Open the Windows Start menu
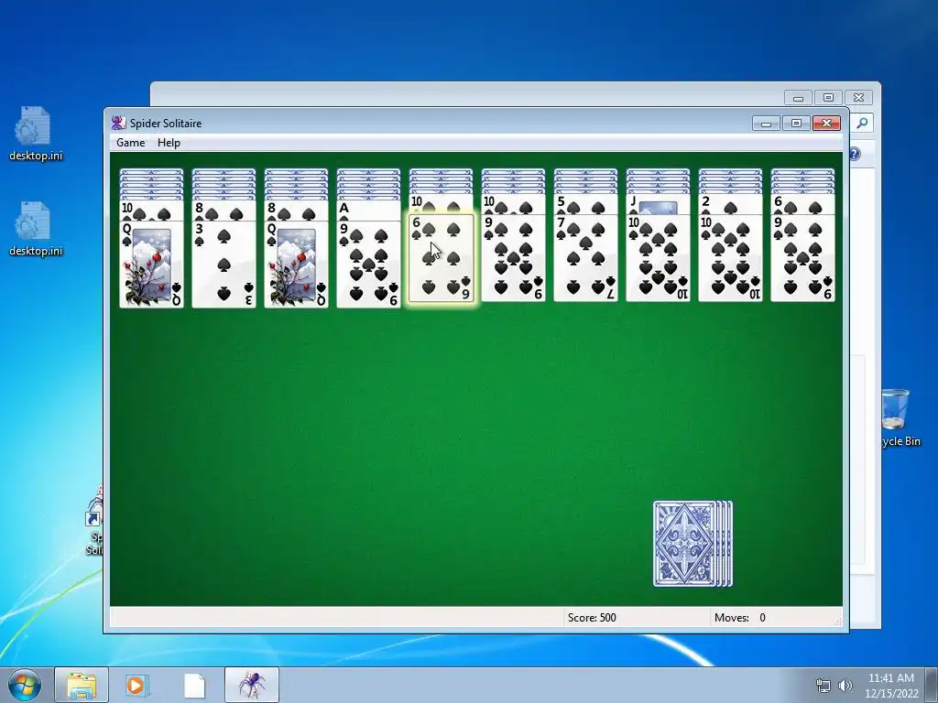Screen dimensions: 938x703 coord(25,685)
